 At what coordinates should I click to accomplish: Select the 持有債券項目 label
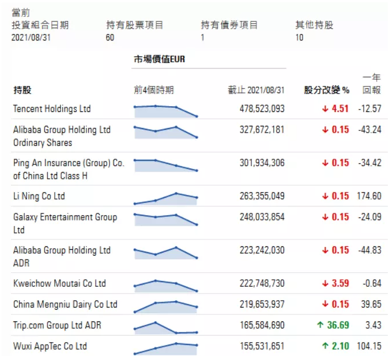coord(229,25)
